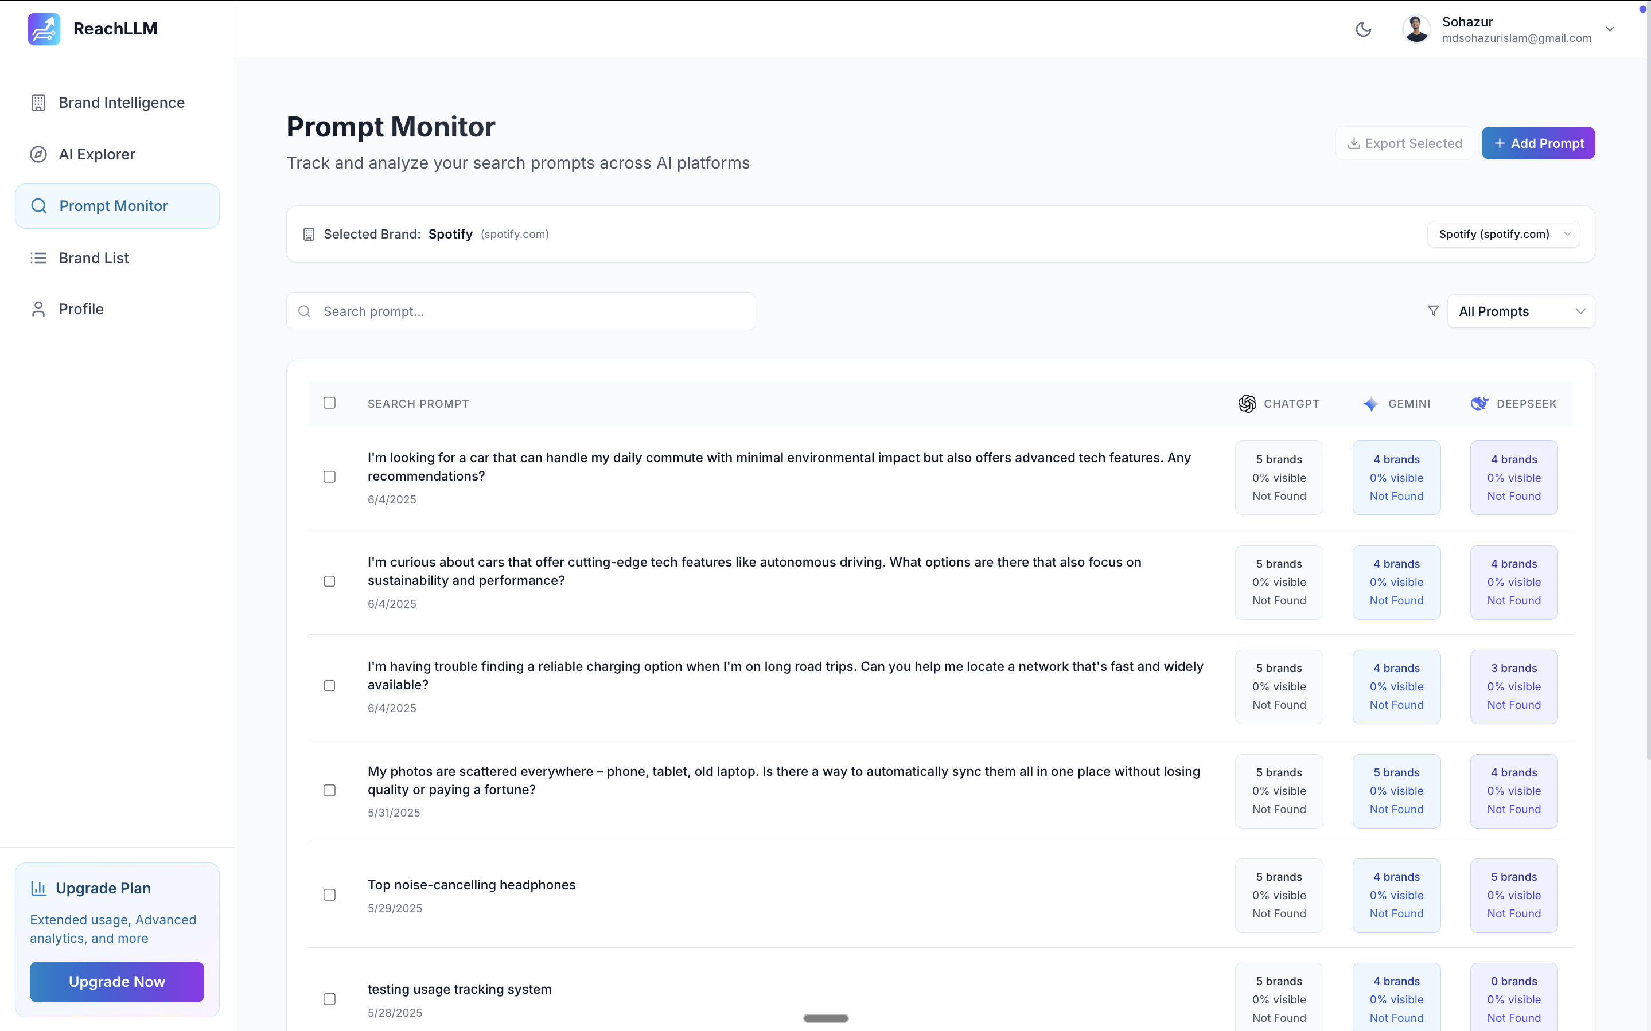Click the filter funnel icon
1651x1031 pixels.
pyautogui.click(x=1433, y=311)
